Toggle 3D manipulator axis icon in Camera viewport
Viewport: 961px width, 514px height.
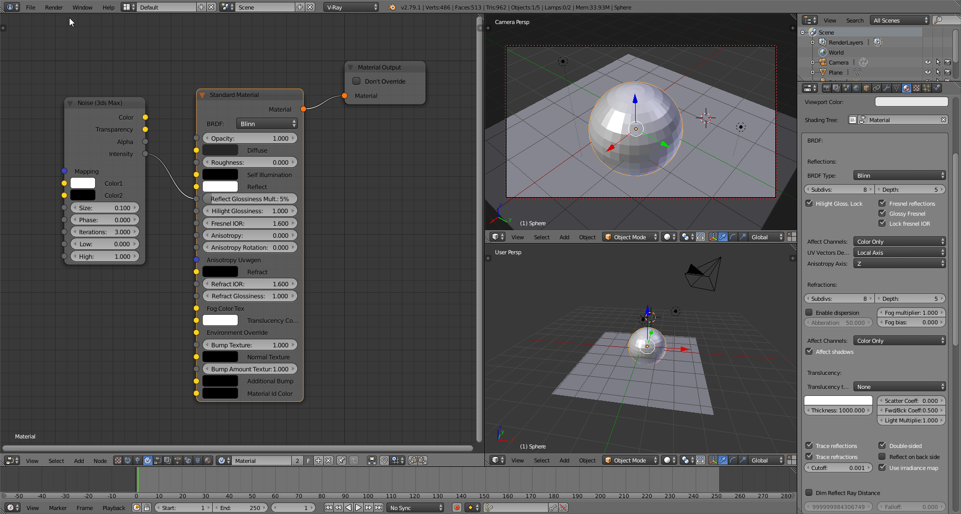(x=713, y=237)
